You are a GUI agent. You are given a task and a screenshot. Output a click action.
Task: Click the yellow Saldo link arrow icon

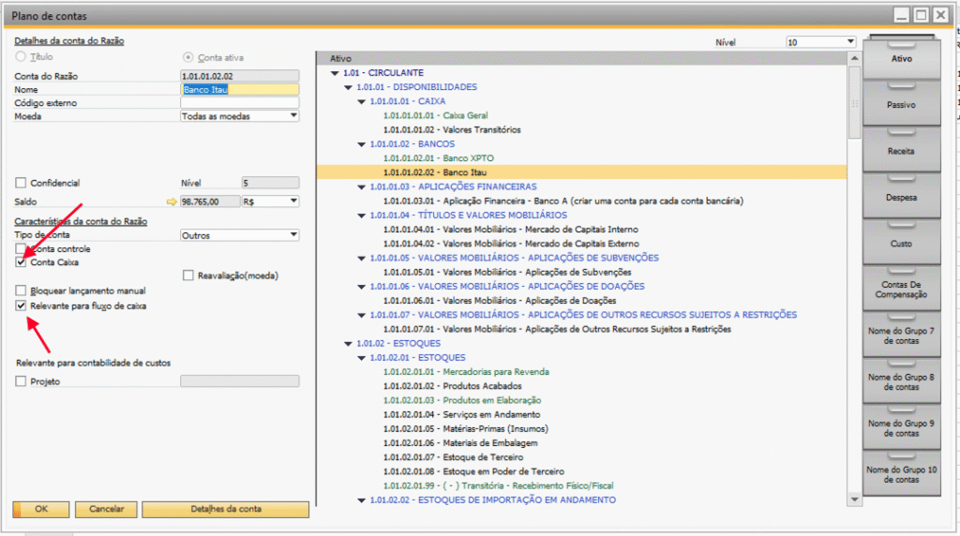click(172, 201)
